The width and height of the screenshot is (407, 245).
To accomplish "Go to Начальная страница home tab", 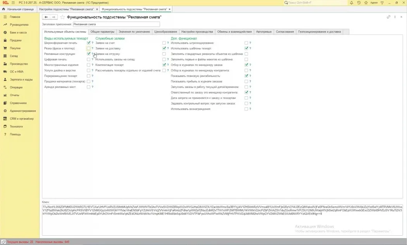I will click(18, 9).
